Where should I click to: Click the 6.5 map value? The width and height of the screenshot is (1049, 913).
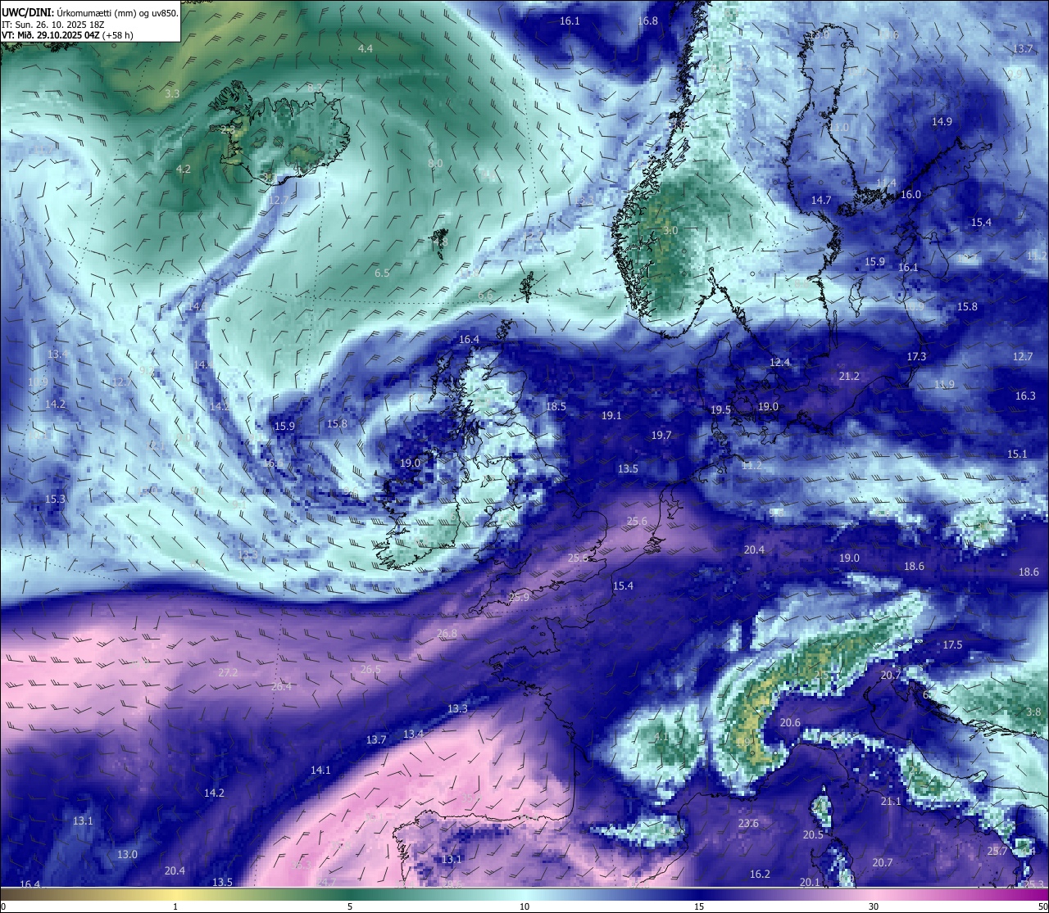pyautogui.click(x=382, y=273)
